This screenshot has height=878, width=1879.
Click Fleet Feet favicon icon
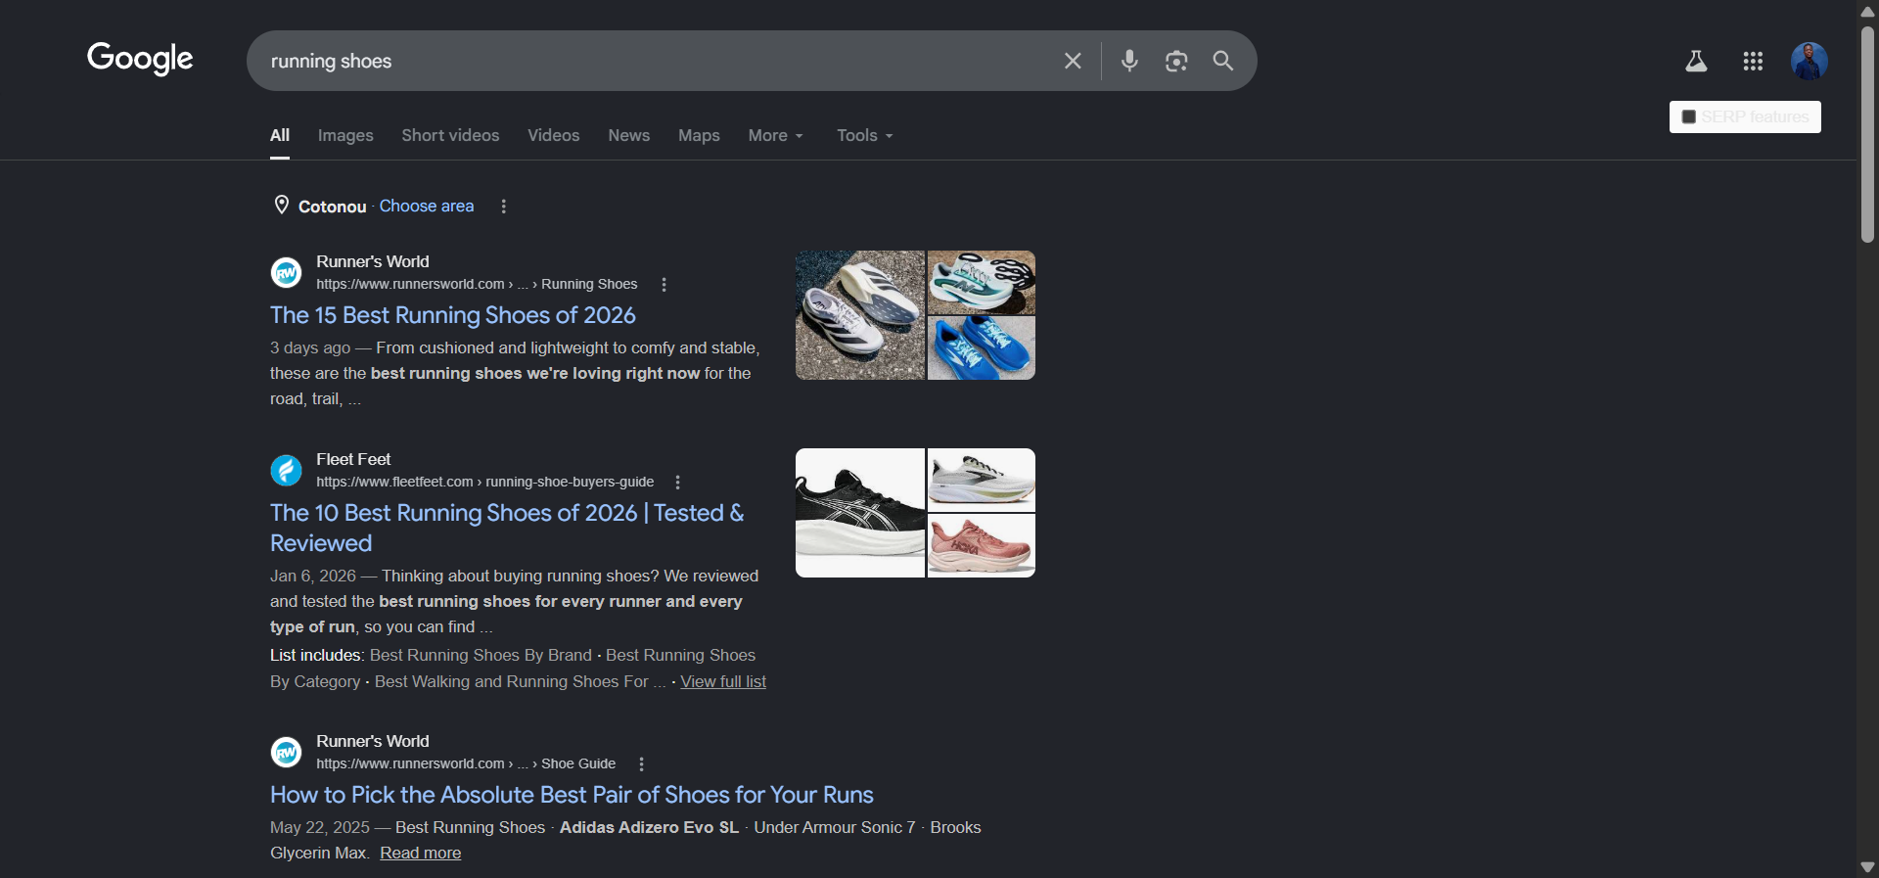[286, 470]
